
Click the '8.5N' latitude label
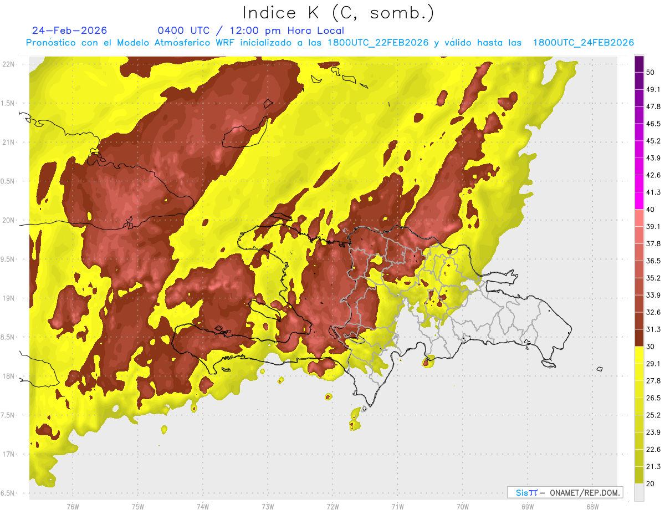(x=8, y=337)
